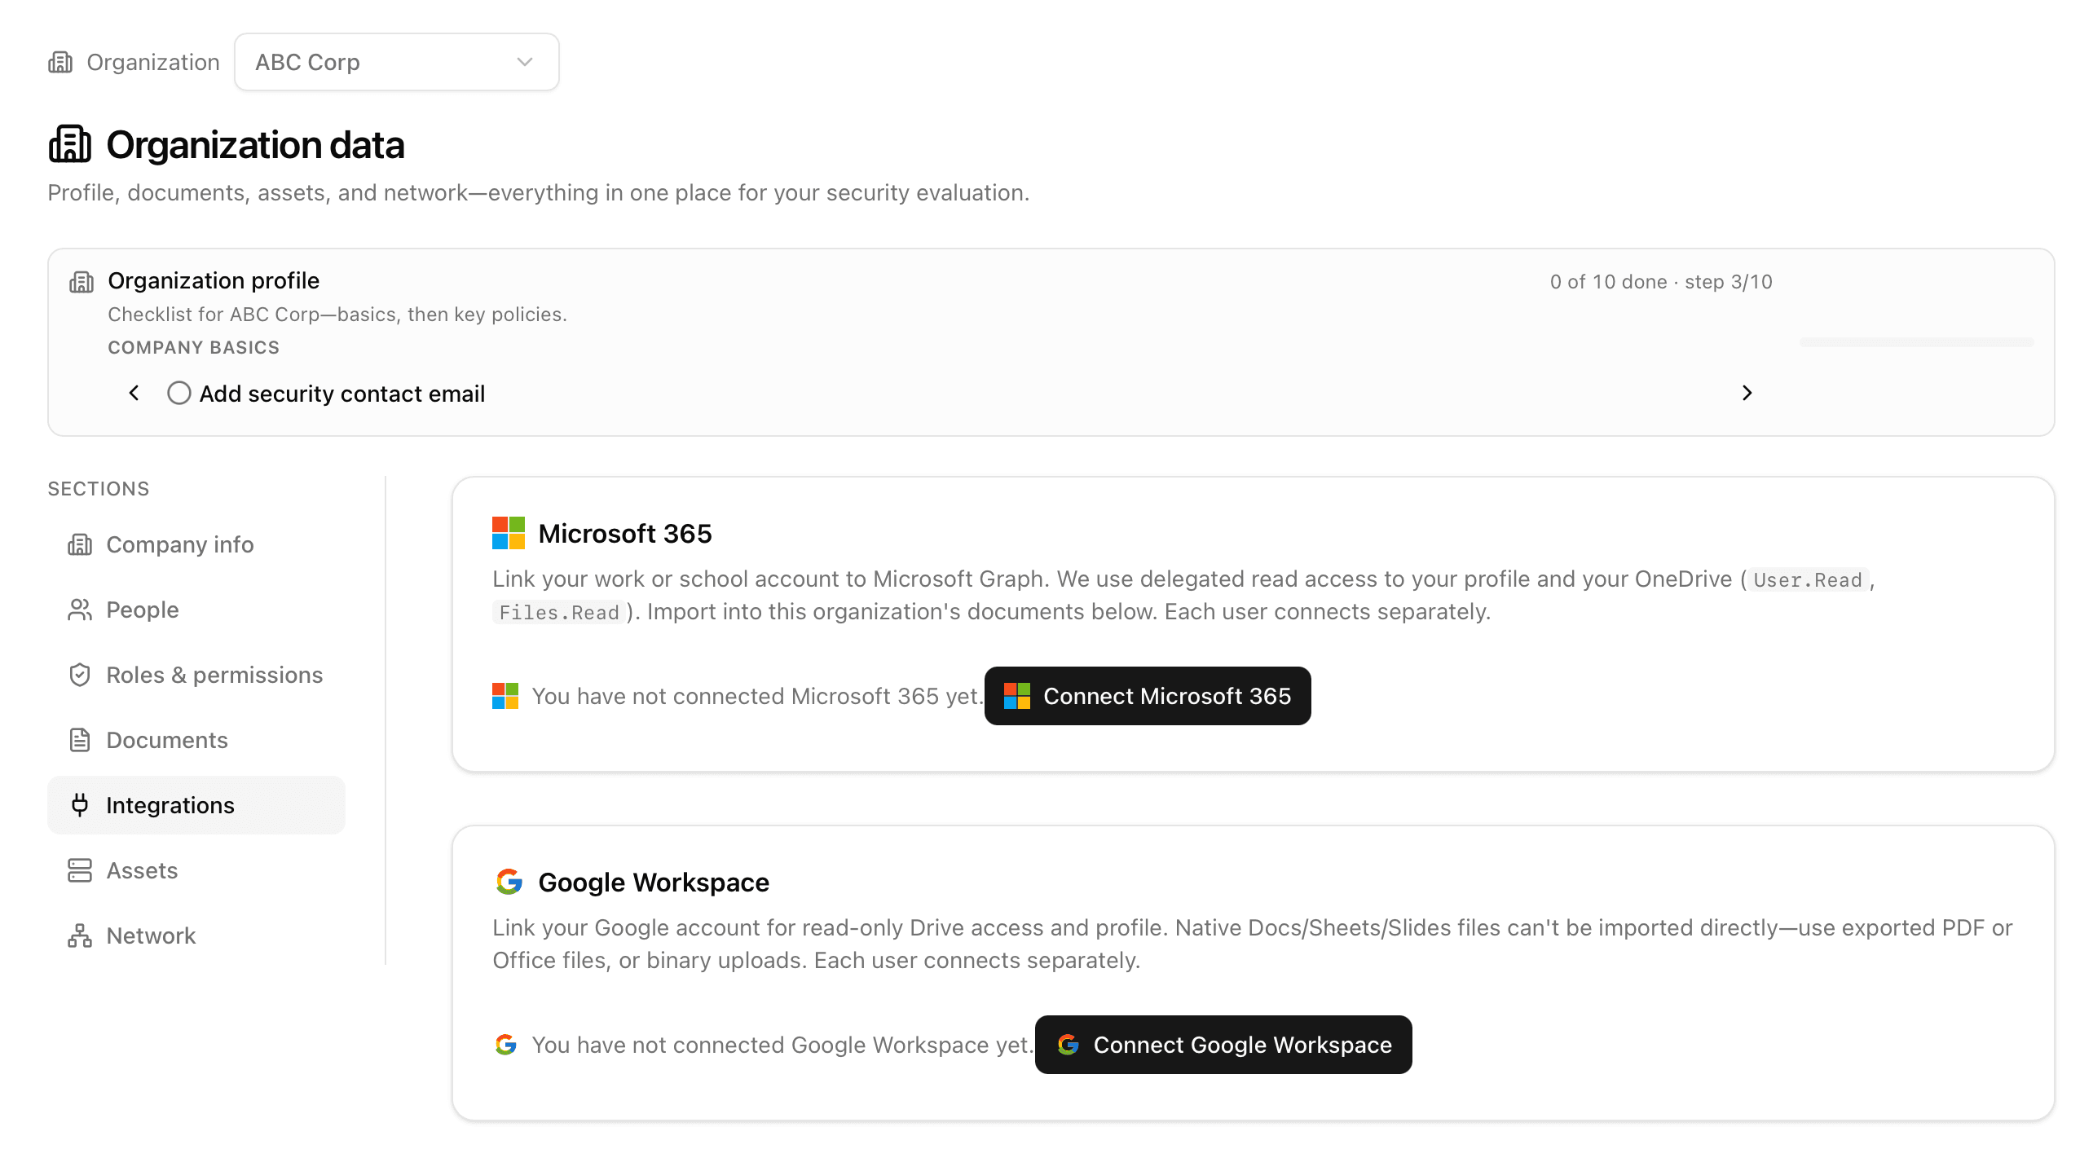Screen dimensions: 2093x1149
Task: Go back using the left checklist chevron
Action: (x=134, y=393)
